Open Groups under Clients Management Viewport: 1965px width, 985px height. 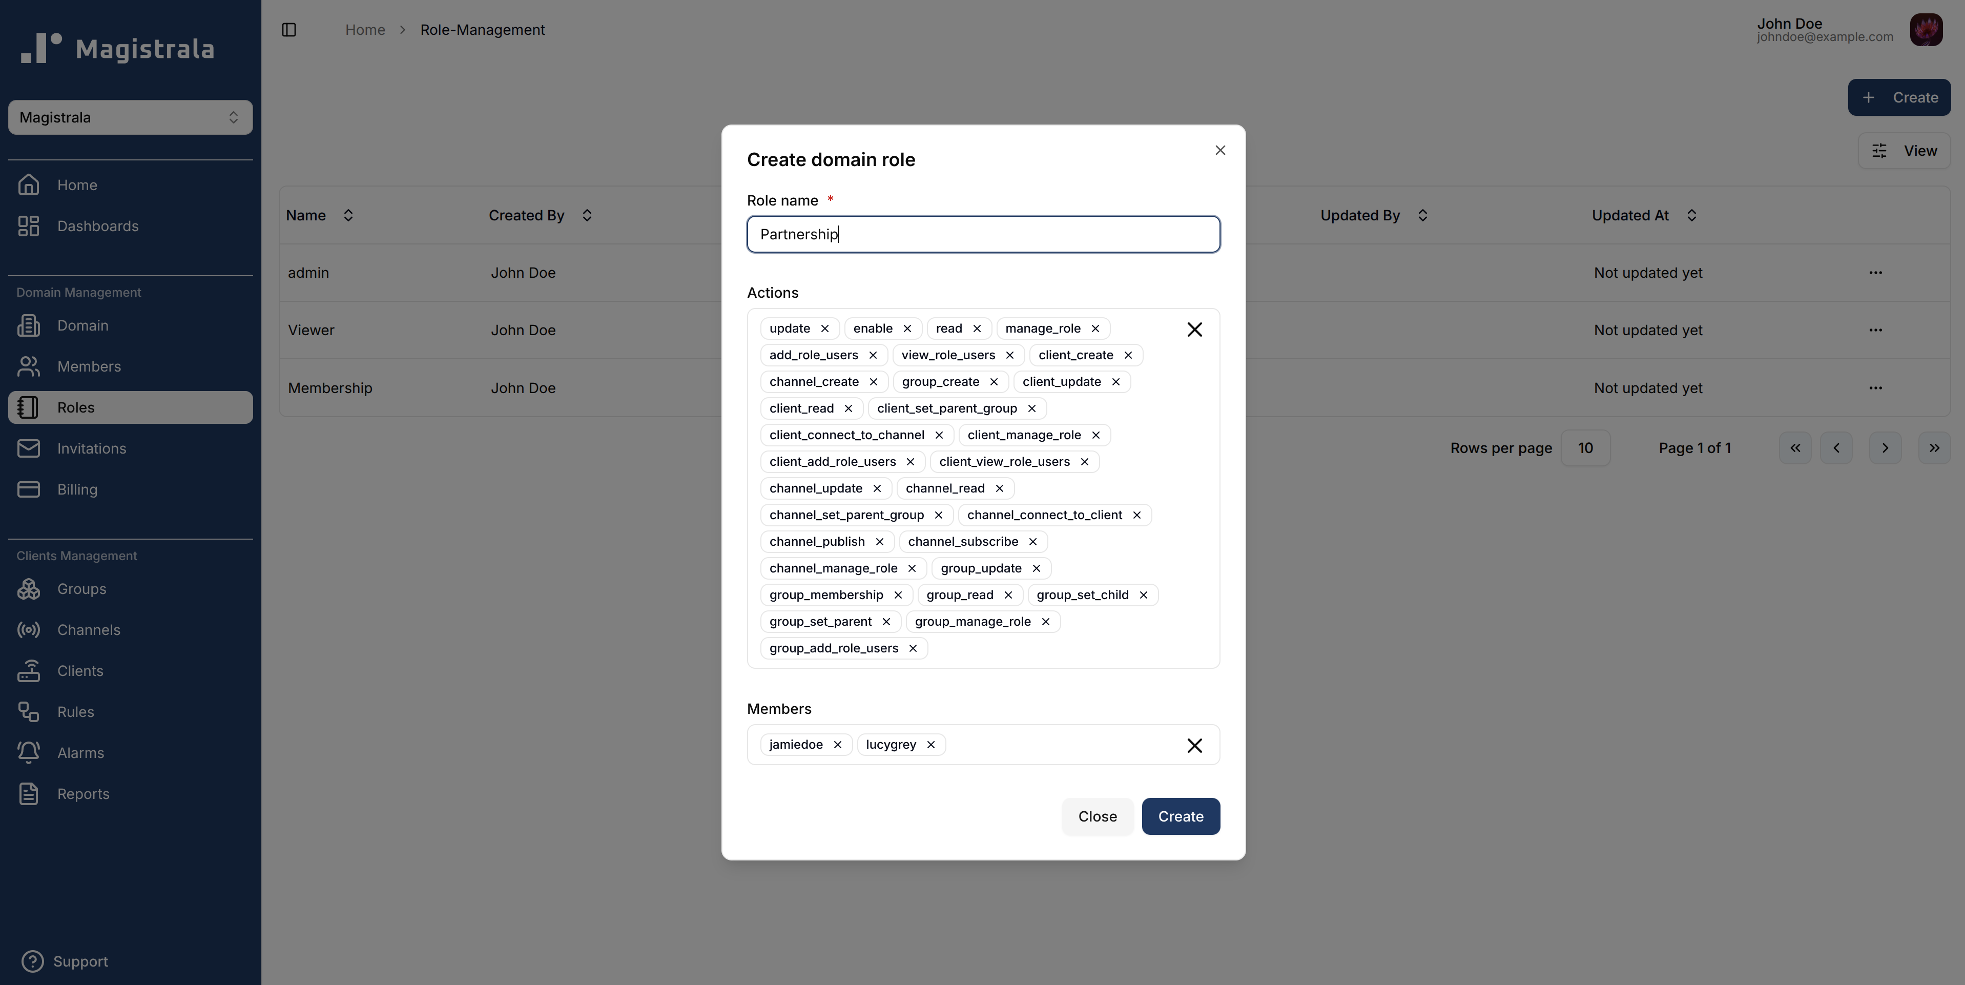81,589
